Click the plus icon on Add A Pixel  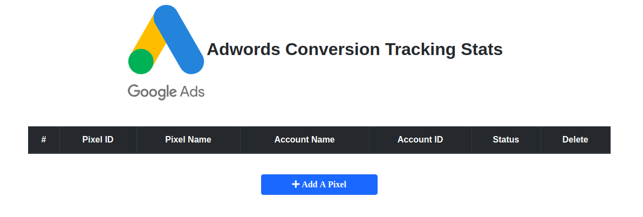tap(296, 184)
